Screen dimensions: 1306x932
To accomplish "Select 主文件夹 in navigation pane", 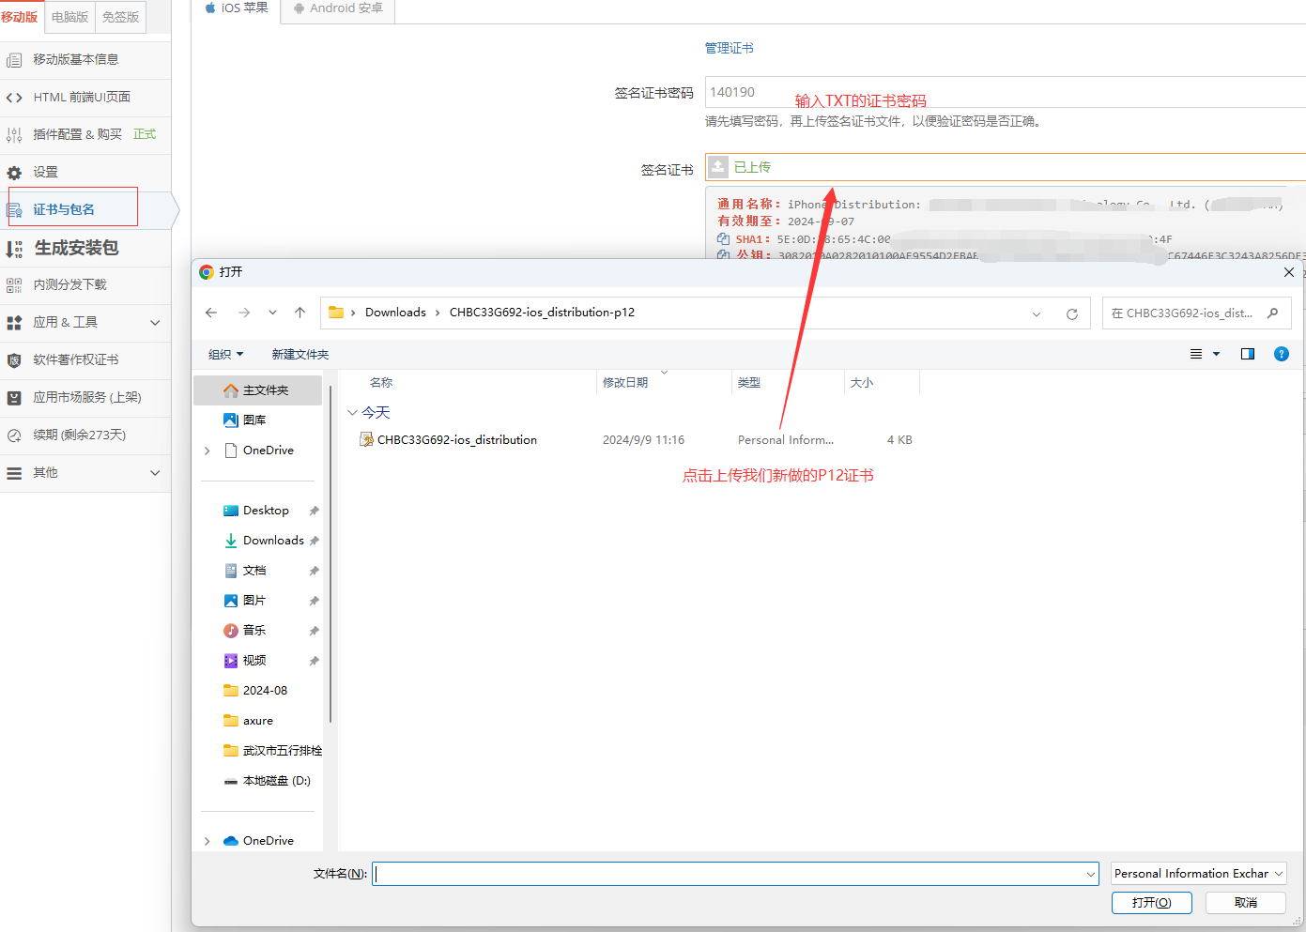I will (258, 390).
